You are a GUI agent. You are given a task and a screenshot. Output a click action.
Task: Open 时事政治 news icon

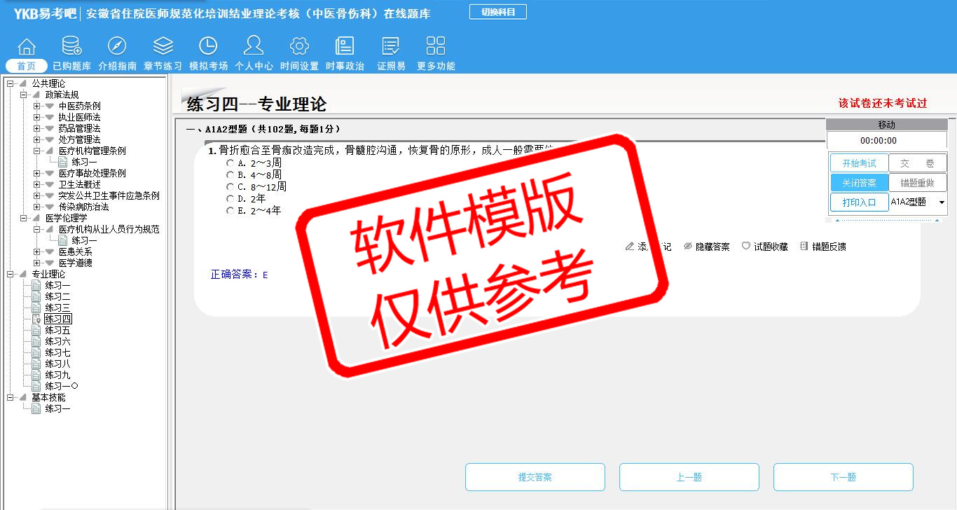pos(345,47)
